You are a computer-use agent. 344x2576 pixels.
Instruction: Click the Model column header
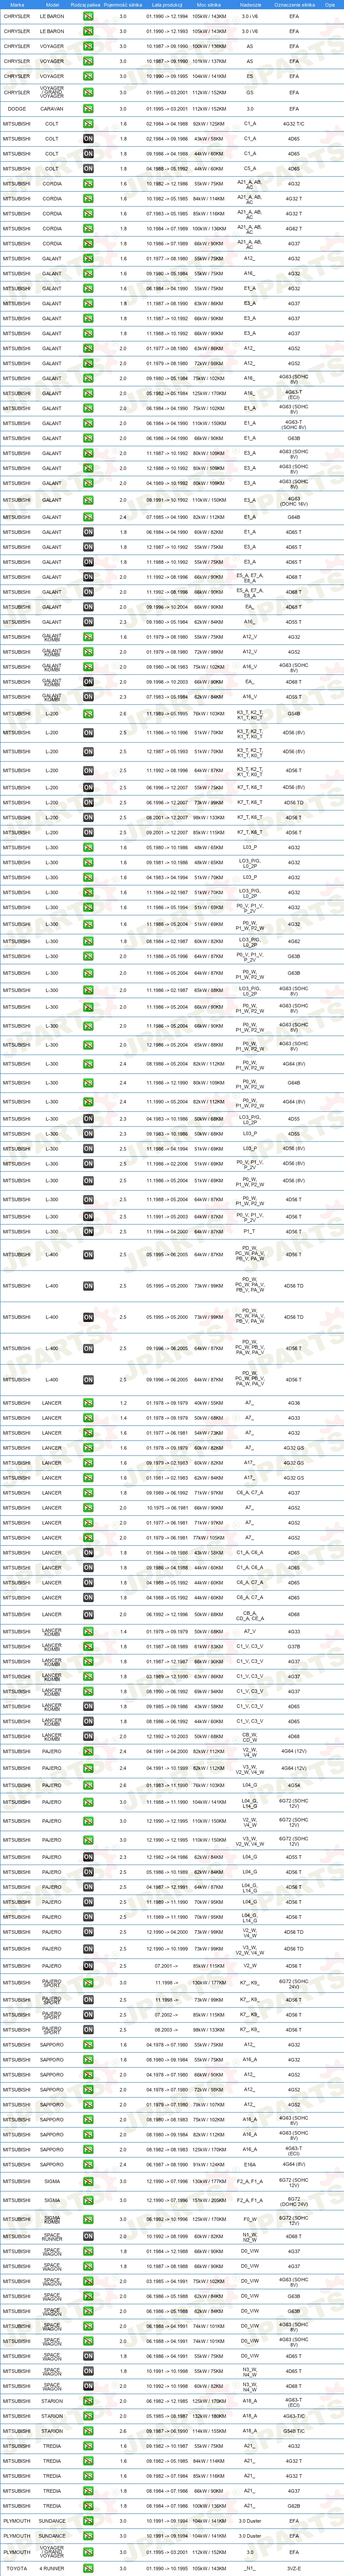click(x=52, y=4)
